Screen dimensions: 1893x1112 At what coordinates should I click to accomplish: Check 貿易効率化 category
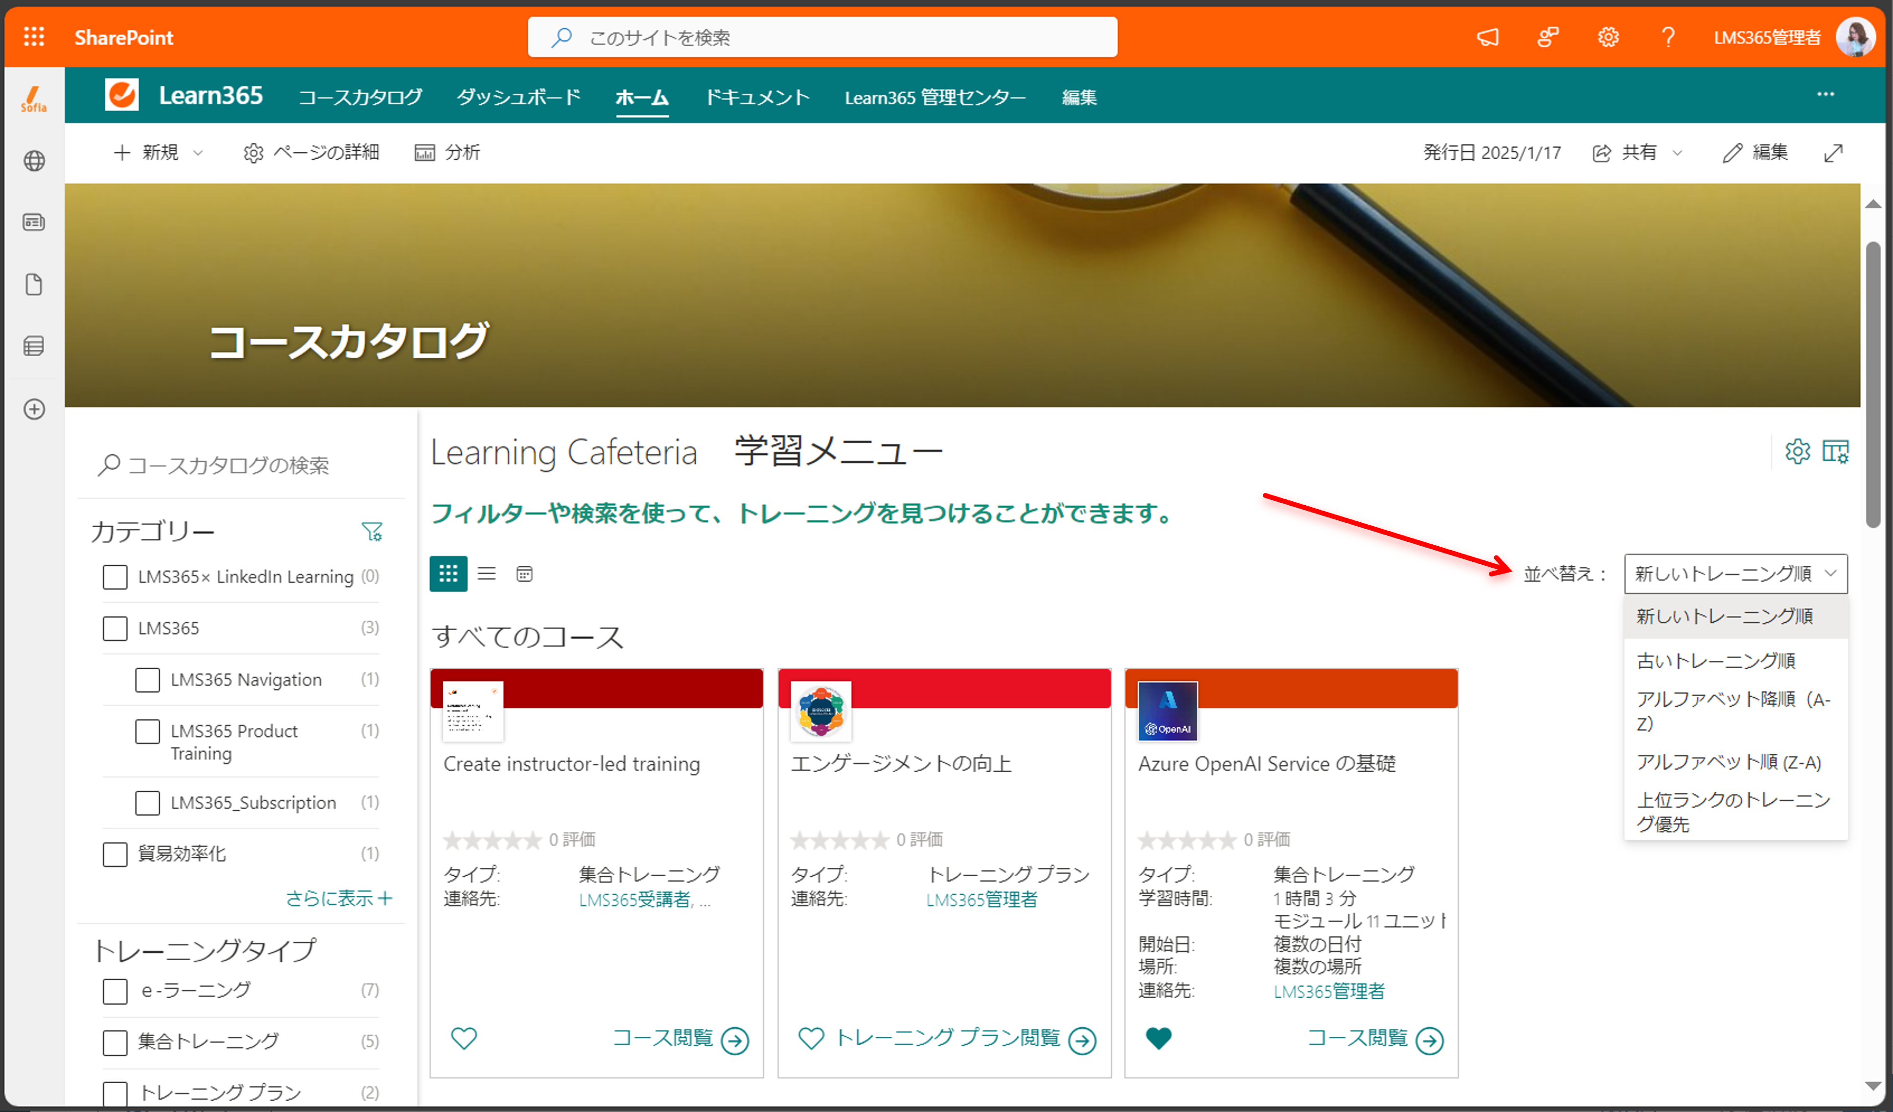coord(115,854)
